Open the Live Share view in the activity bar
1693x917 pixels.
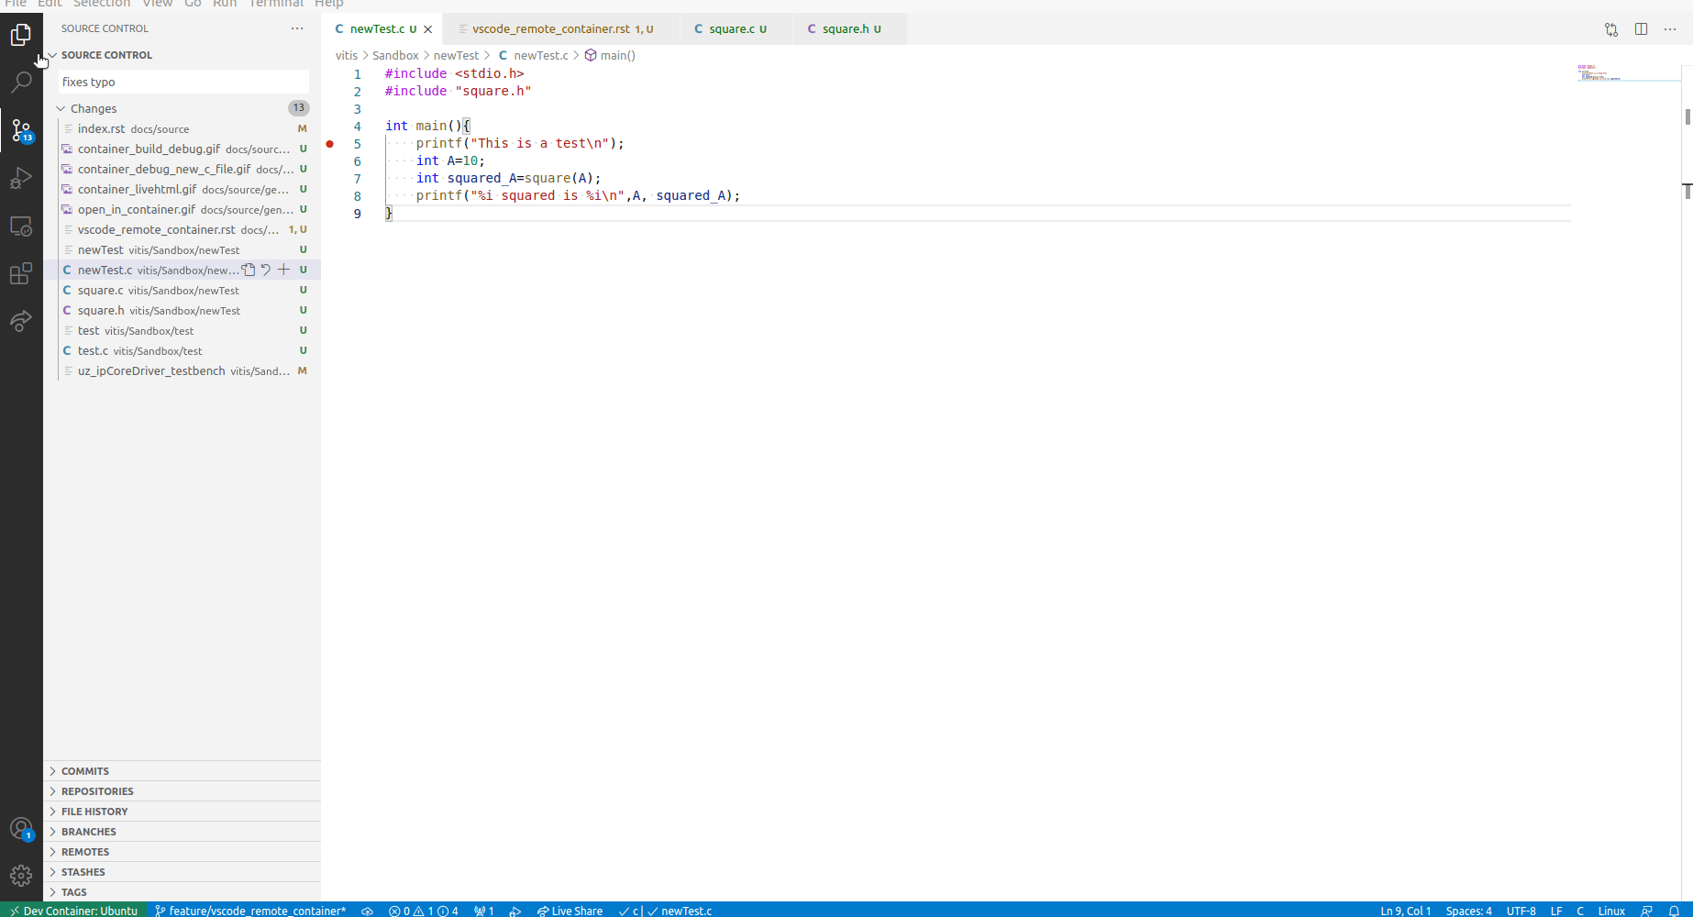(21, 321)
